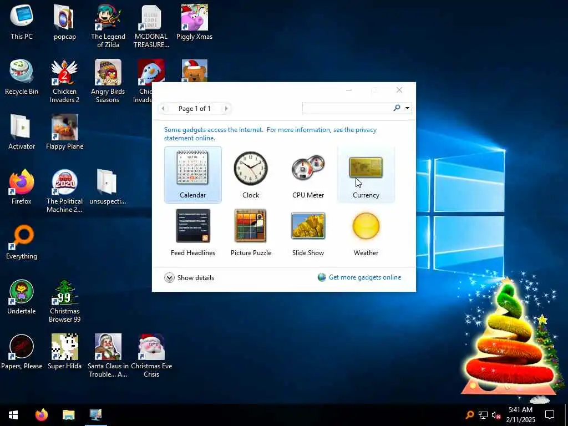Select the Recycle Bin icon
The image size is (568, 426).
click(22, 78)
